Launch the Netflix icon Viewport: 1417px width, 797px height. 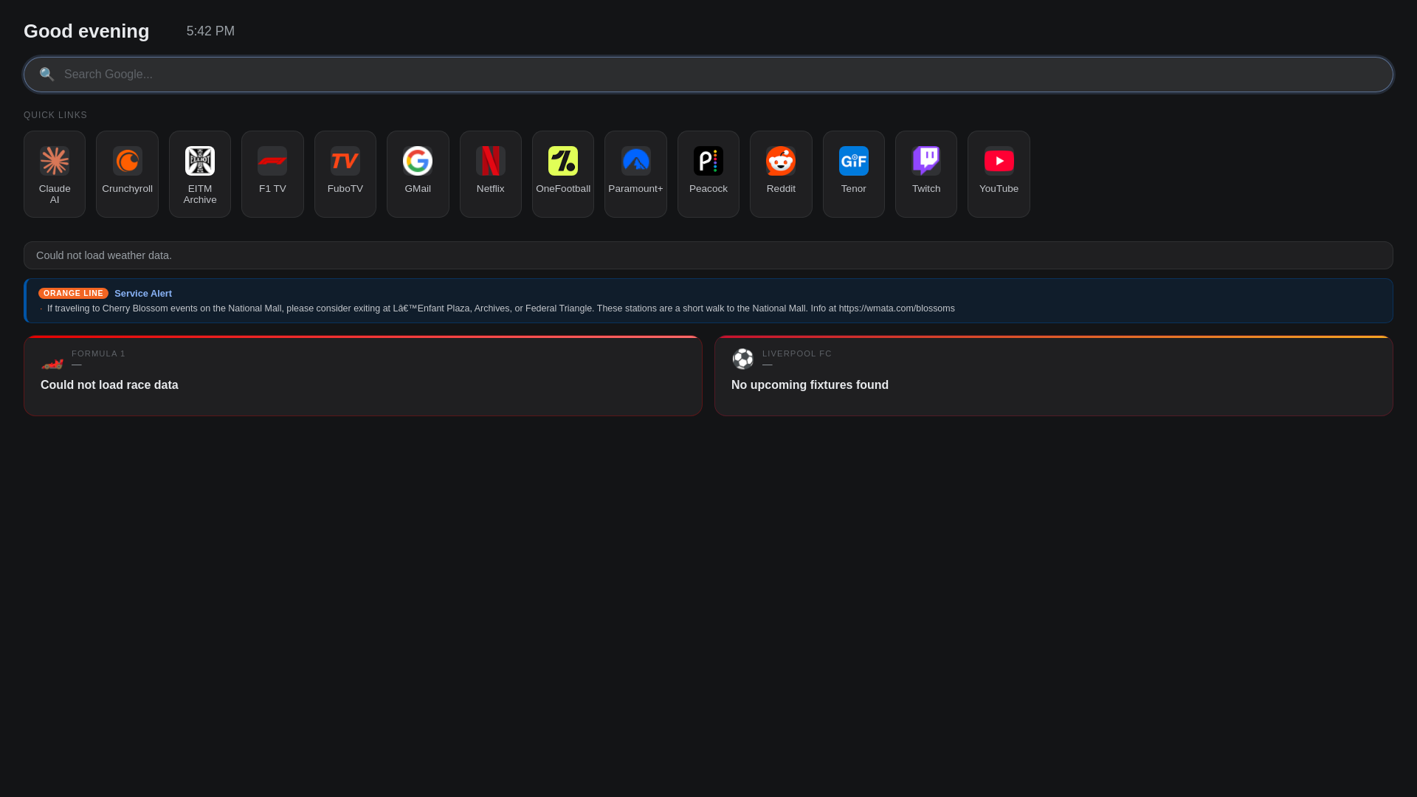[x=491, y=161]
